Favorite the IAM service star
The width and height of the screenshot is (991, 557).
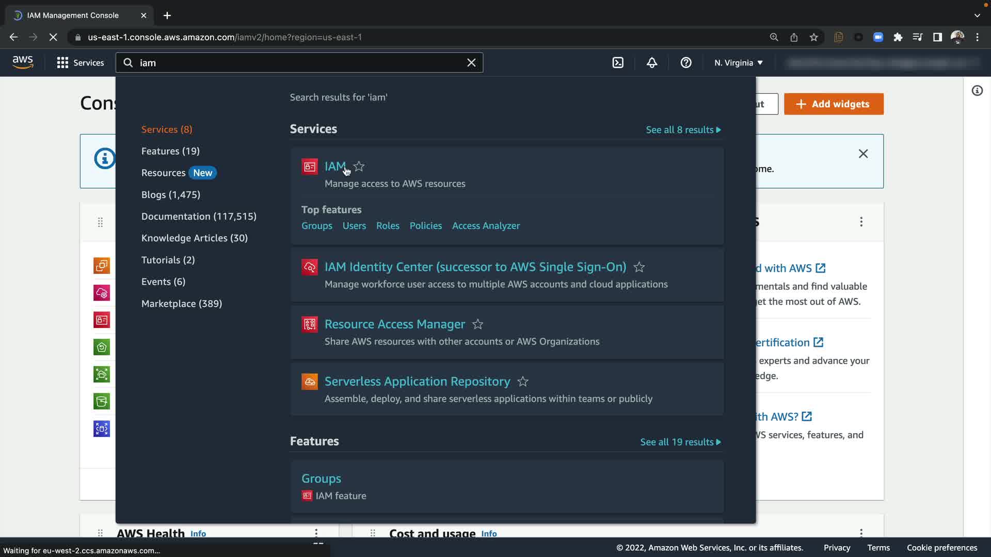click(x=359, y=167)
